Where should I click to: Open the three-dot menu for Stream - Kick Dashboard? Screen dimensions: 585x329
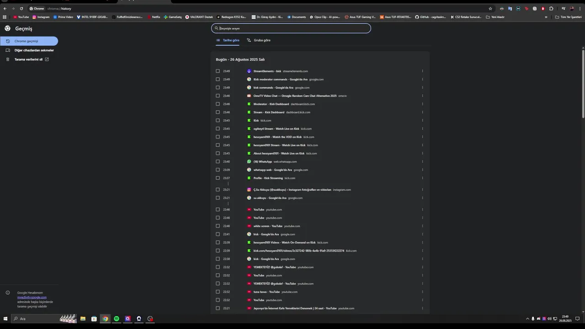tap(422, 112)
